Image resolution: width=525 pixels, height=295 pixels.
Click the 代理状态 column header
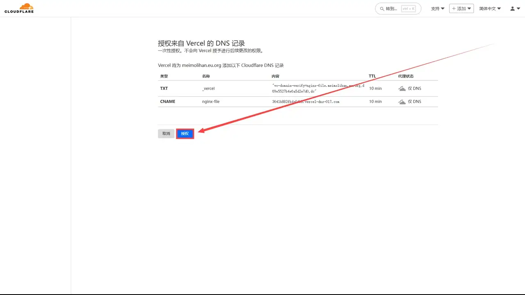[406, 76]
